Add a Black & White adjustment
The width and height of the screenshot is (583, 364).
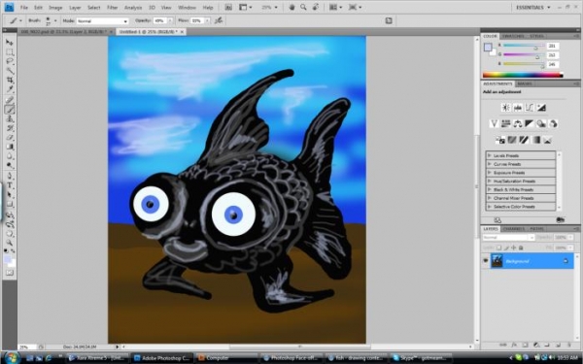coord(530,123)
